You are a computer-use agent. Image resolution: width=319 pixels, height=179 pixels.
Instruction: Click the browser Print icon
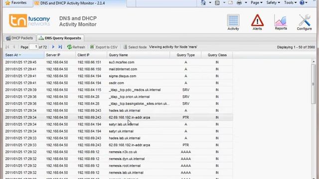coord(239,2)
